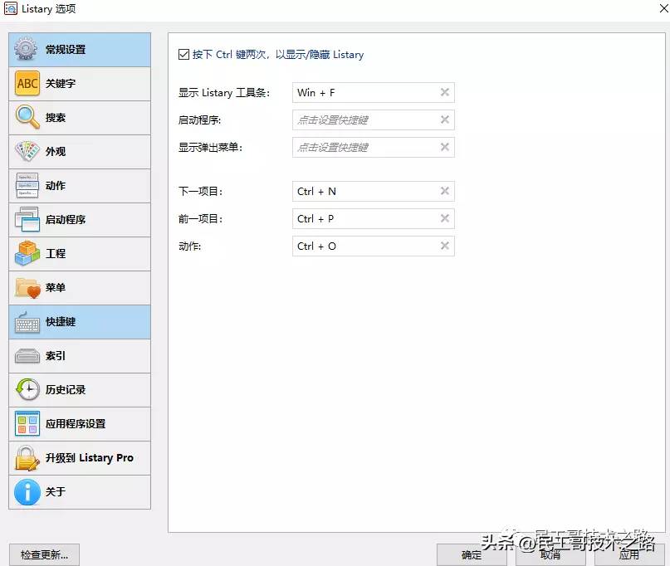
Task: Select the 历史记录 clock icon
Action: pyautogui.click(x=27, y=389)
